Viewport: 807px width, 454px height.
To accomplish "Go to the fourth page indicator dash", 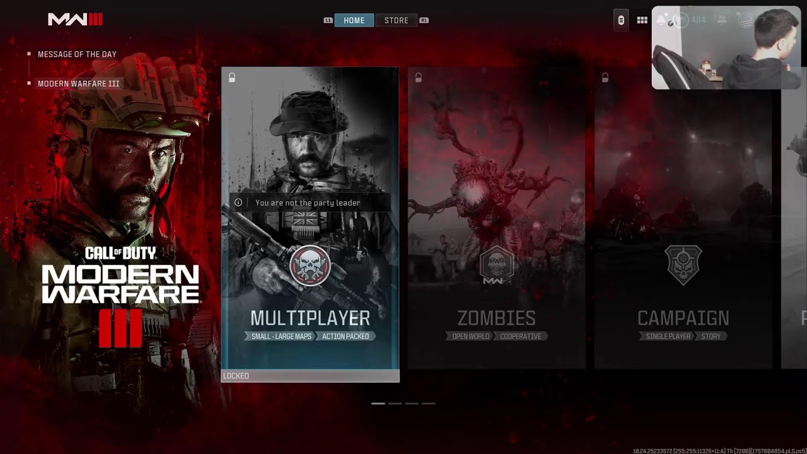I will click(x=429, y=403).
